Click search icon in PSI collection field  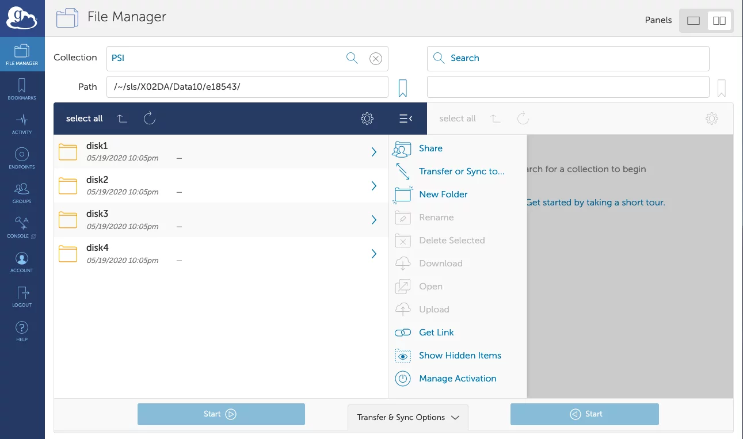pos(352,58)
